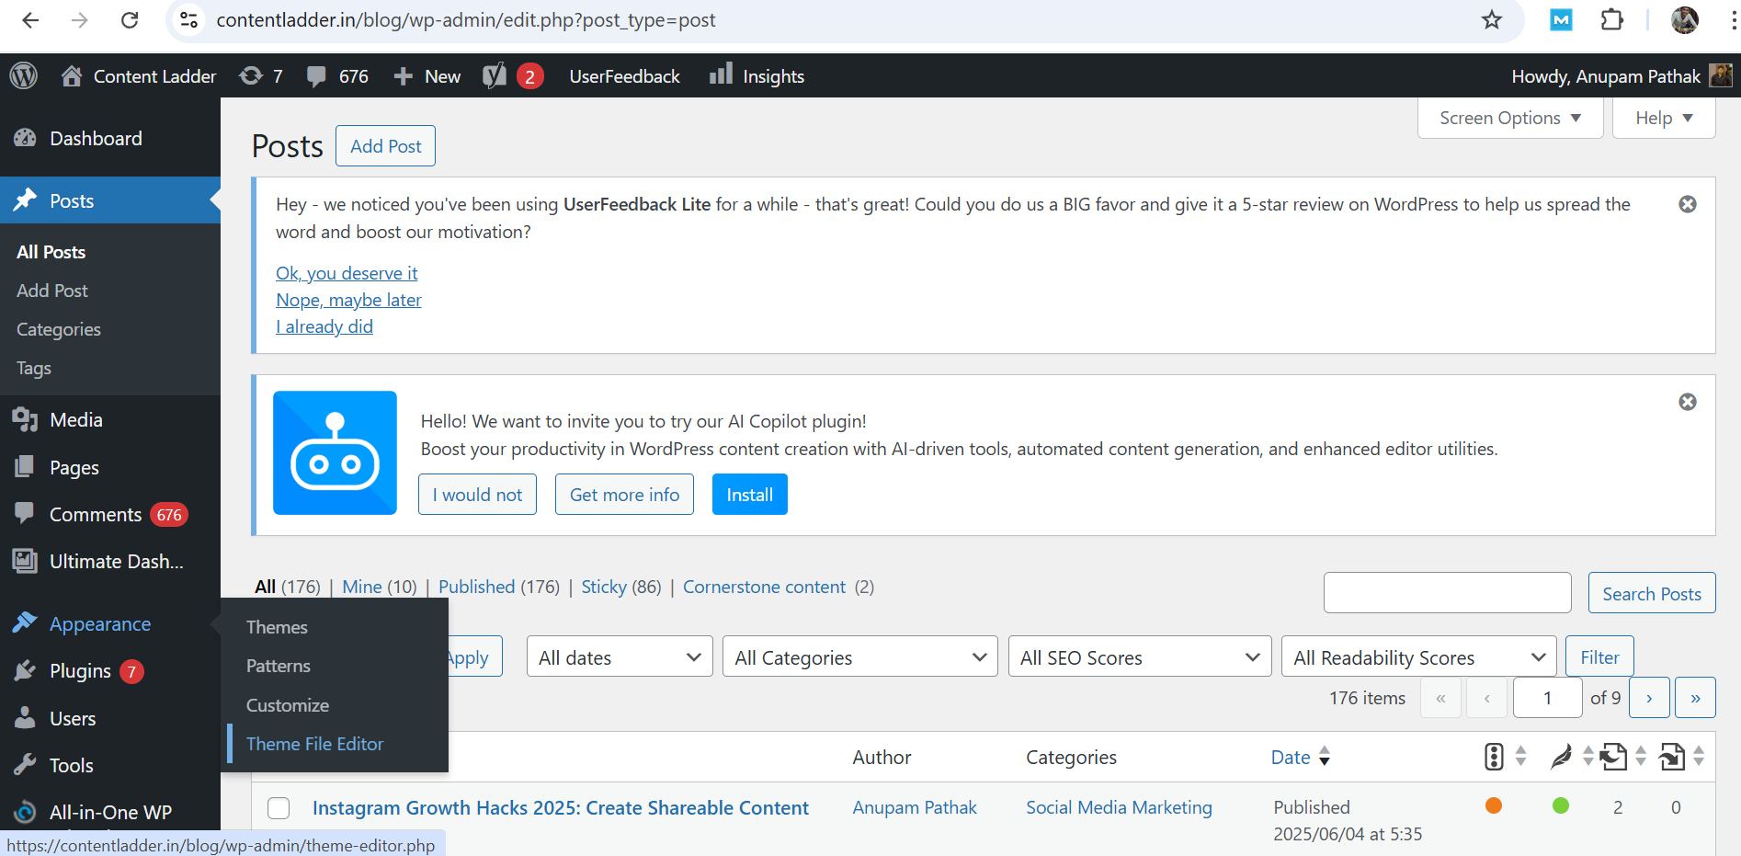Click the Filter button

1599,657
